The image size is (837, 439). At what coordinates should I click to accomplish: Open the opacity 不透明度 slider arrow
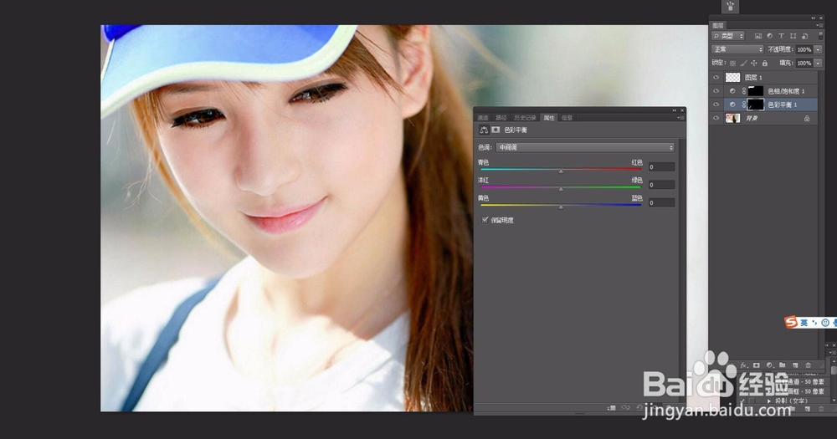818,49
